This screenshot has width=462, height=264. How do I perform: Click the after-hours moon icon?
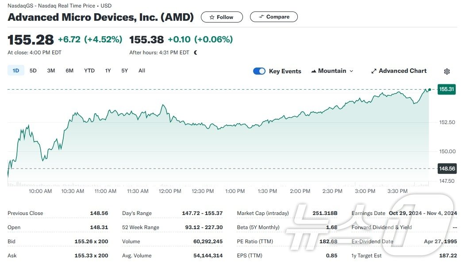tap(195, 52)
